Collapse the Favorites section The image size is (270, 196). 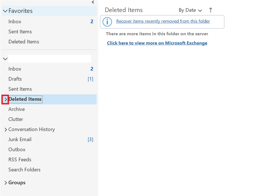(5, 11)
